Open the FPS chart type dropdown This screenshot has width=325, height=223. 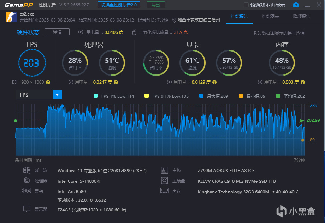click(x=57, y=95)
